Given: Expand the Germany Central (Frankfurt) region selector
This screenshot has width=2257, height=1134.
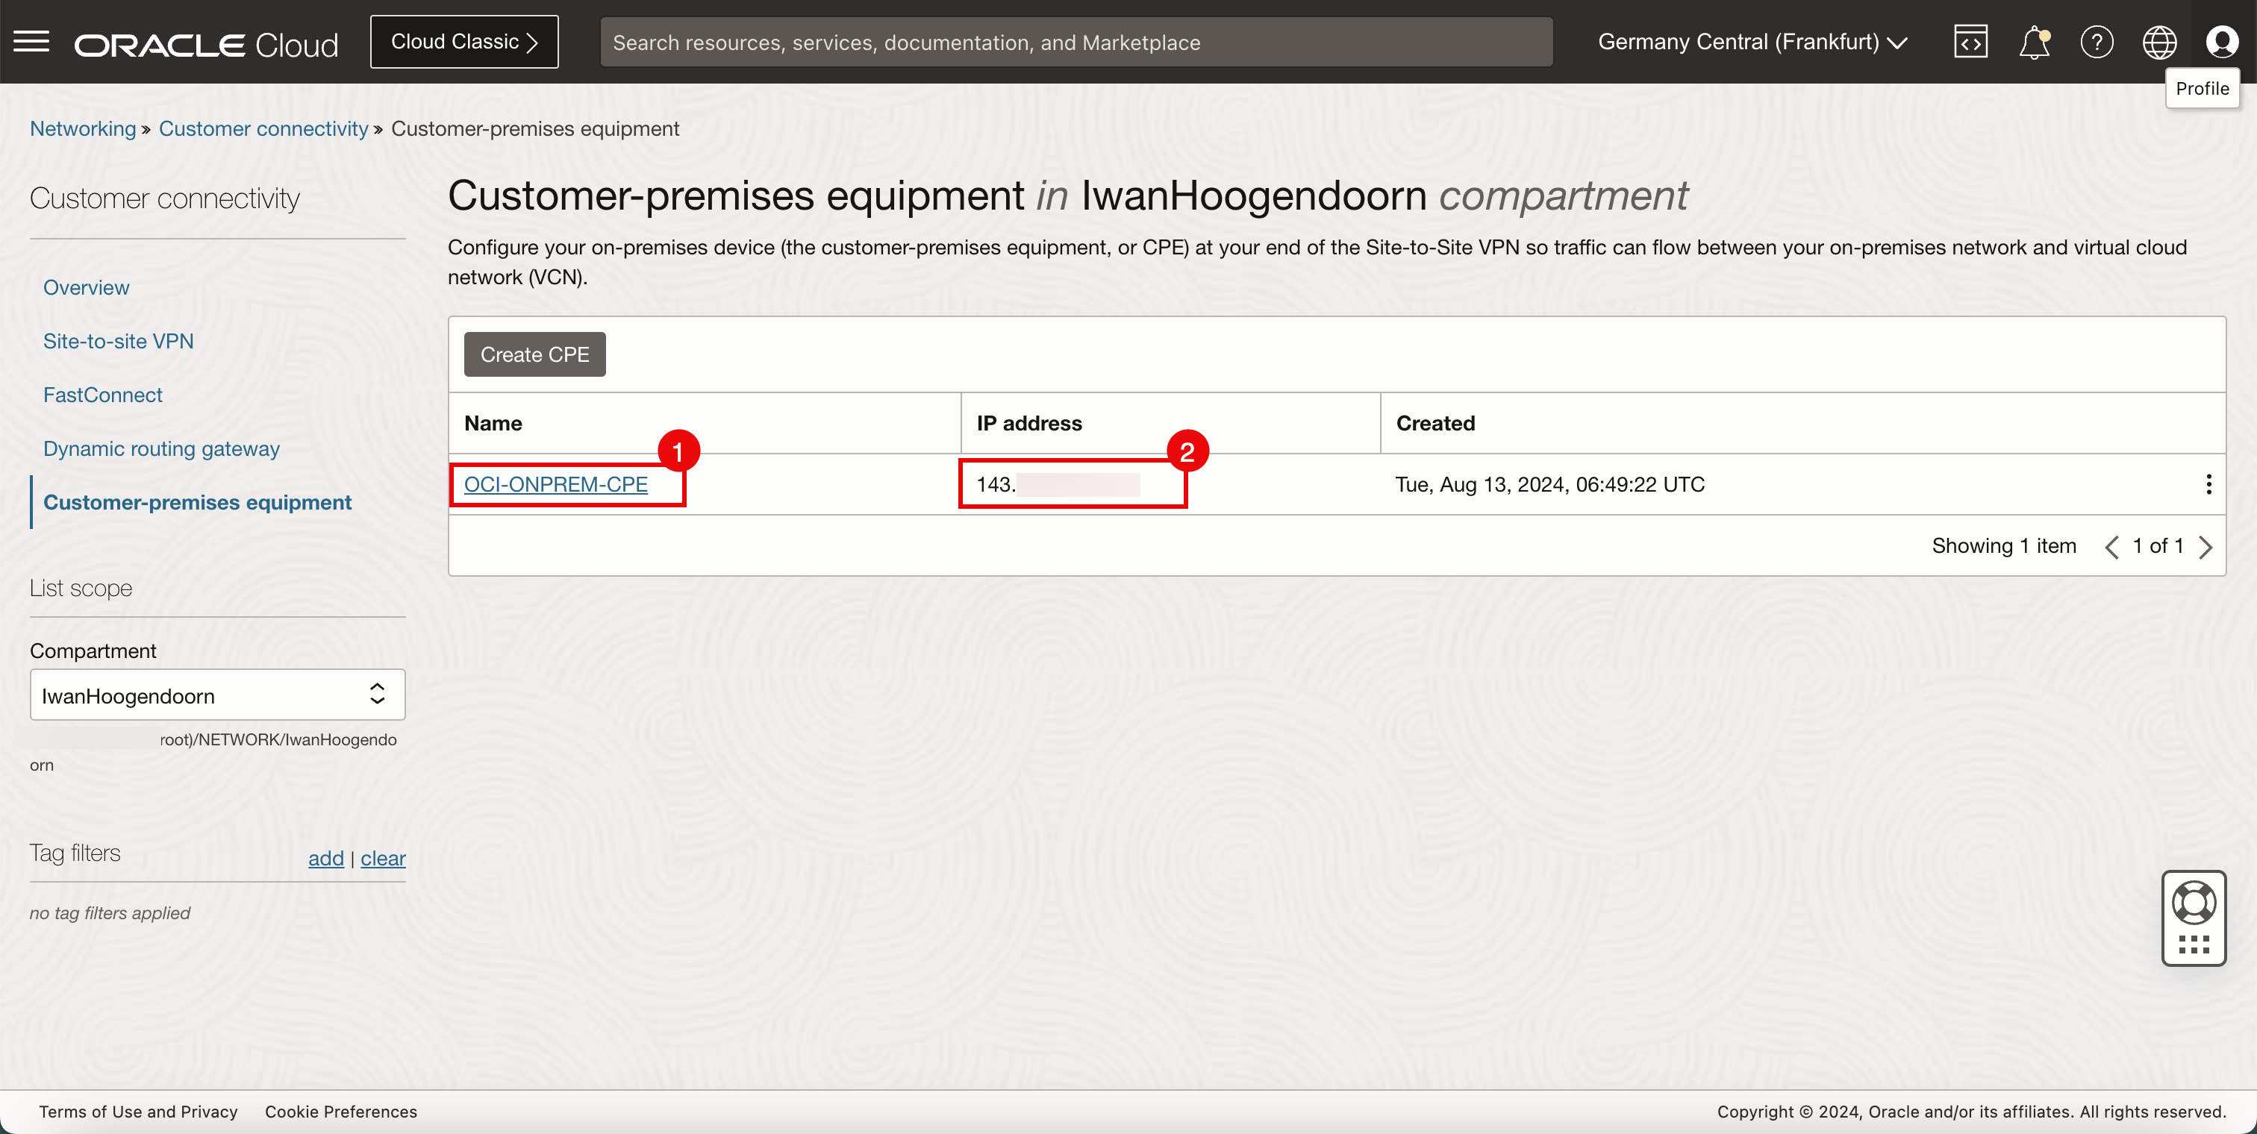Looking at the screenshot, I should [x=1752, y=41].
